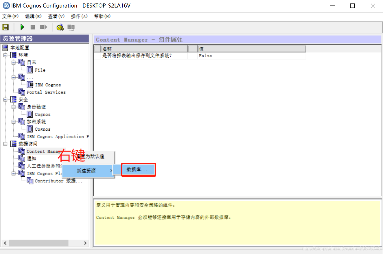Select the 本地配置 root label

(20, 48)
